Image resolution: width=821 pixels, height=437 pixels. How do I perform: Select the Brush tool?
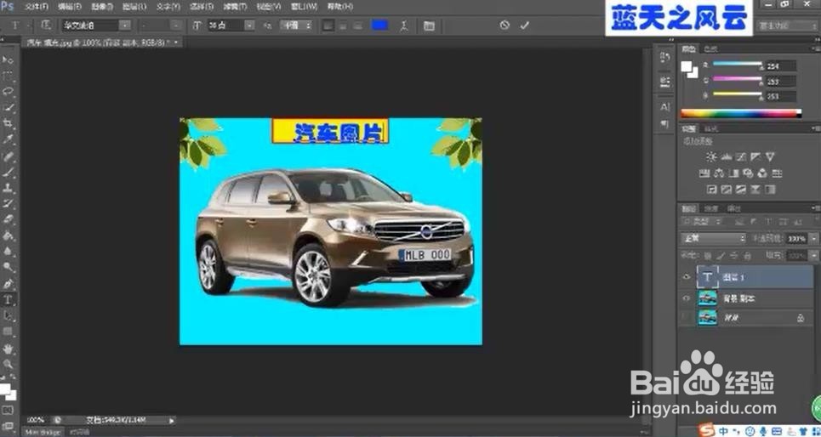click(x=9, y=172)
